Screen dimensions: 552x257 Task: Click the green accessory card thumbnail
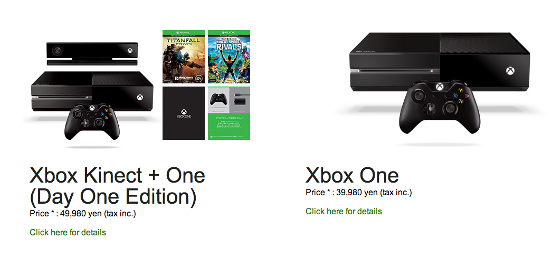pyautogui.click(x=229, y=113)
